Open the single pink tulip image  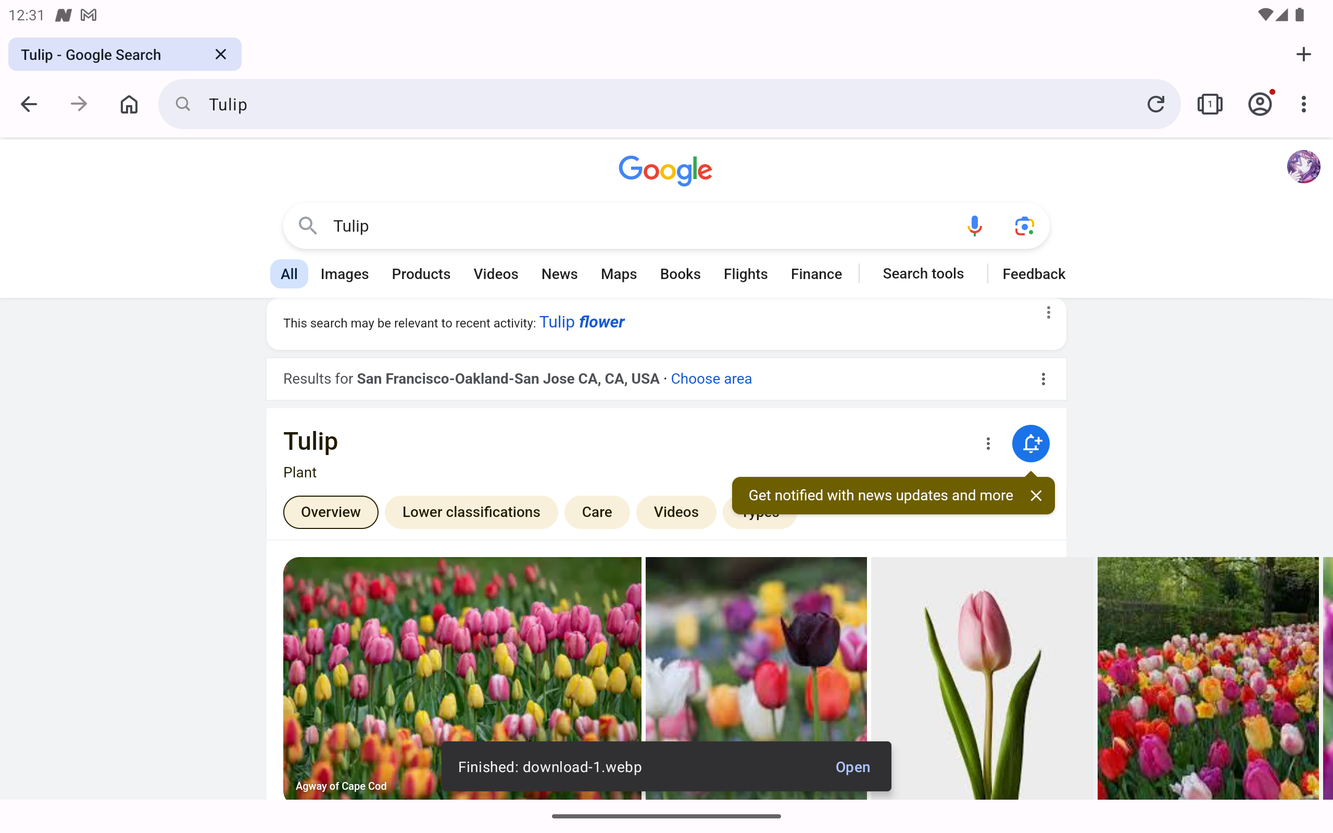982,678
